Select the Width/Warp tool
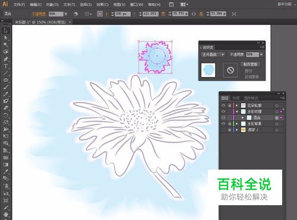 click(5, 129)
